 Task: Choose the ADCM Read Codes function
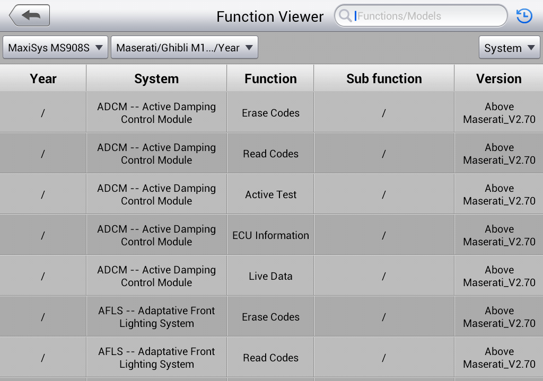pyautogui.click(x=271, y=153)
